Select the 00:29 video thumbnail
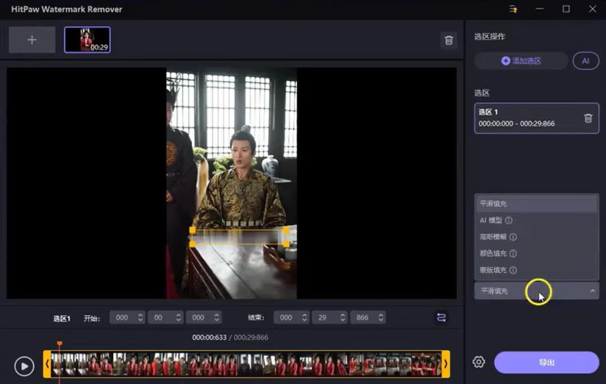The width and height of the screenshot is (606, 384). coord(87,39)
